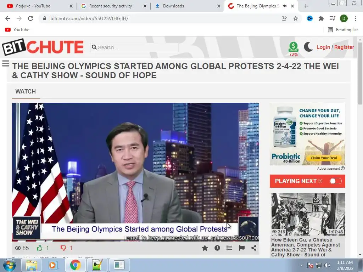Dislike the video with thumbs down
363x272 pixels.
tap(63, 248)
